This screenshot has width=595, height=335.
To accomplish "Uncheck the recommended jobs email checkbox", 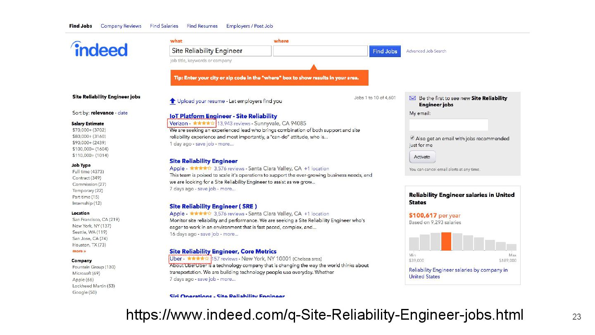I will [x=412, y=138].
